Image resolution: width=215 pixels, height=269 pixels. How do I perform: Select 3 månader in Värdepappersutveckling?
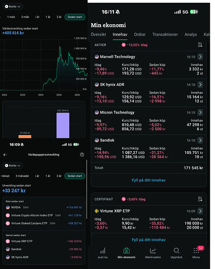click(22, 176)
